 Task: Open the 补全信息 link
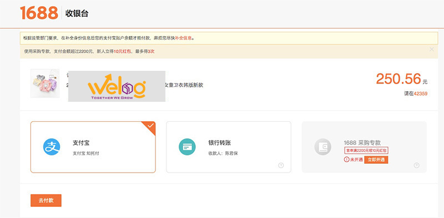[183, 38]
